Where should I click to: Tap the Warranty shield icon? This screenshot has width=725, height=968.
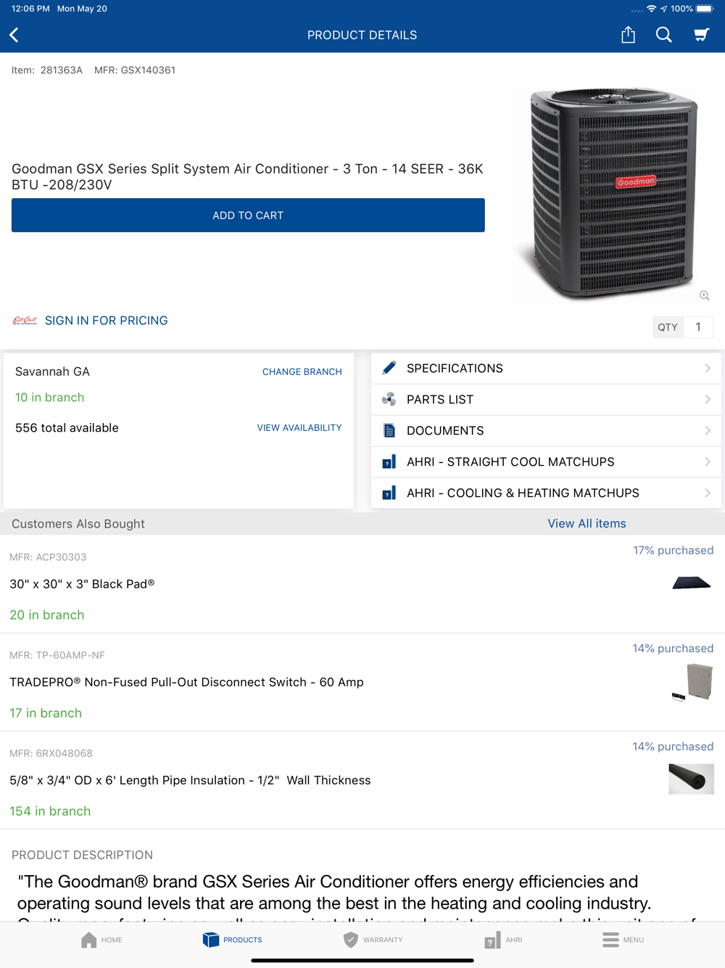350,940
